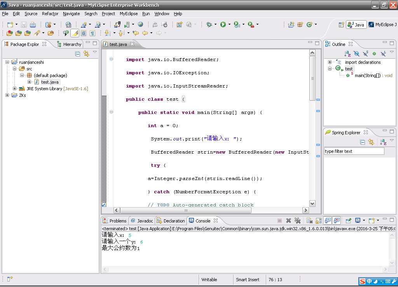Switch to the Javadoc tab

(142, 221)
